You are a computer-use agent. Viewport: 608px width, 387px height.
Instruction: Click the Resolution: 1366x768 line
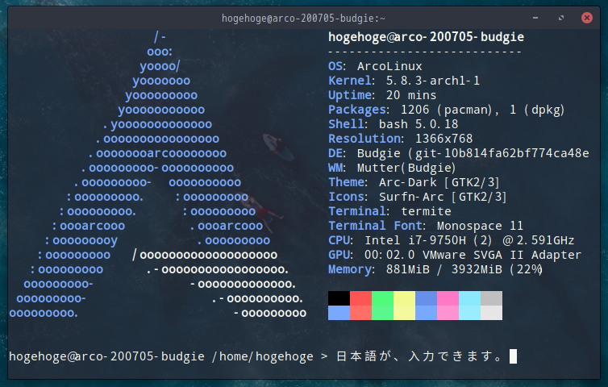point(401,139)
